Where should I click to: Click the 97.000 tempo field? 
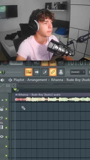pos(16,62)
